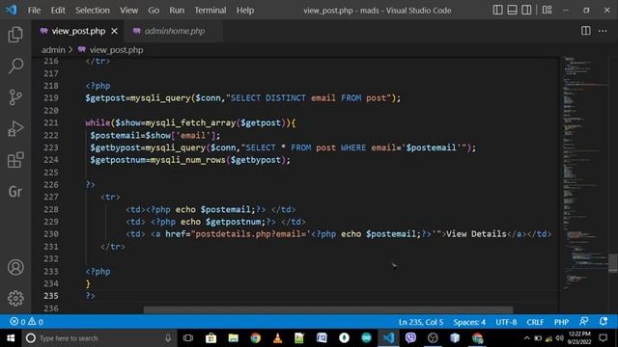Click the VS Code logo icon

pyautogui.click(x=12, y=10)
